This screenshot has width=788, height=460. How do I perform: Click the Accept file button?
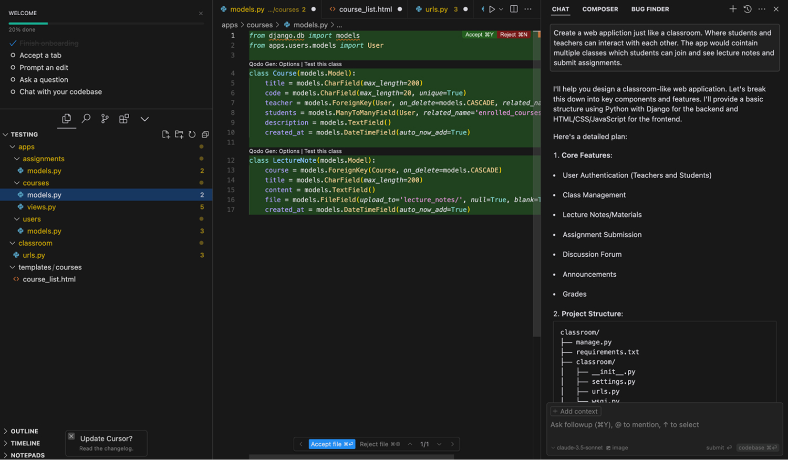(x=332, y=444)
